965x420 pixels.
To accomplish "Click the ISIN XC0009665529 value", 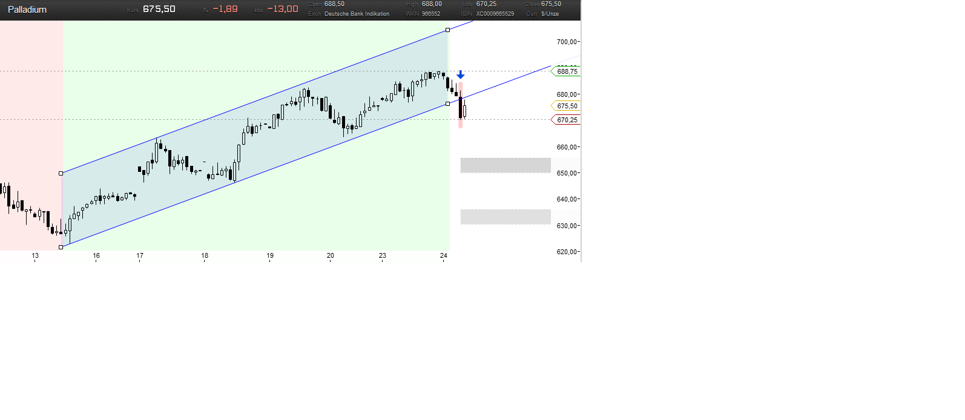I will (495, 14).
